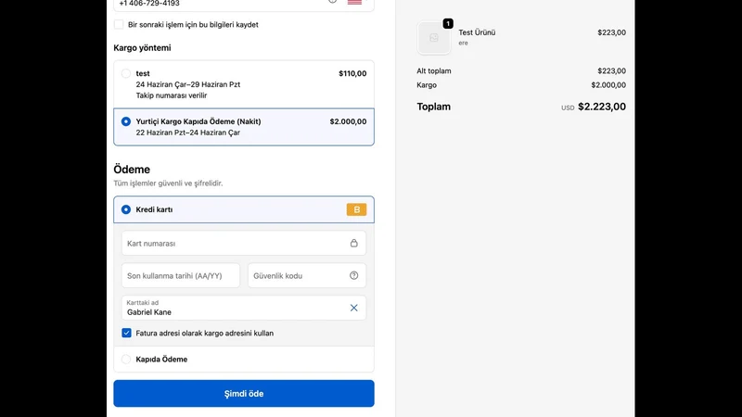Viewport: 742px width, 417px height.
Task: Click 'Takip numarası verilir' text
Action: (x=172, y=95)
